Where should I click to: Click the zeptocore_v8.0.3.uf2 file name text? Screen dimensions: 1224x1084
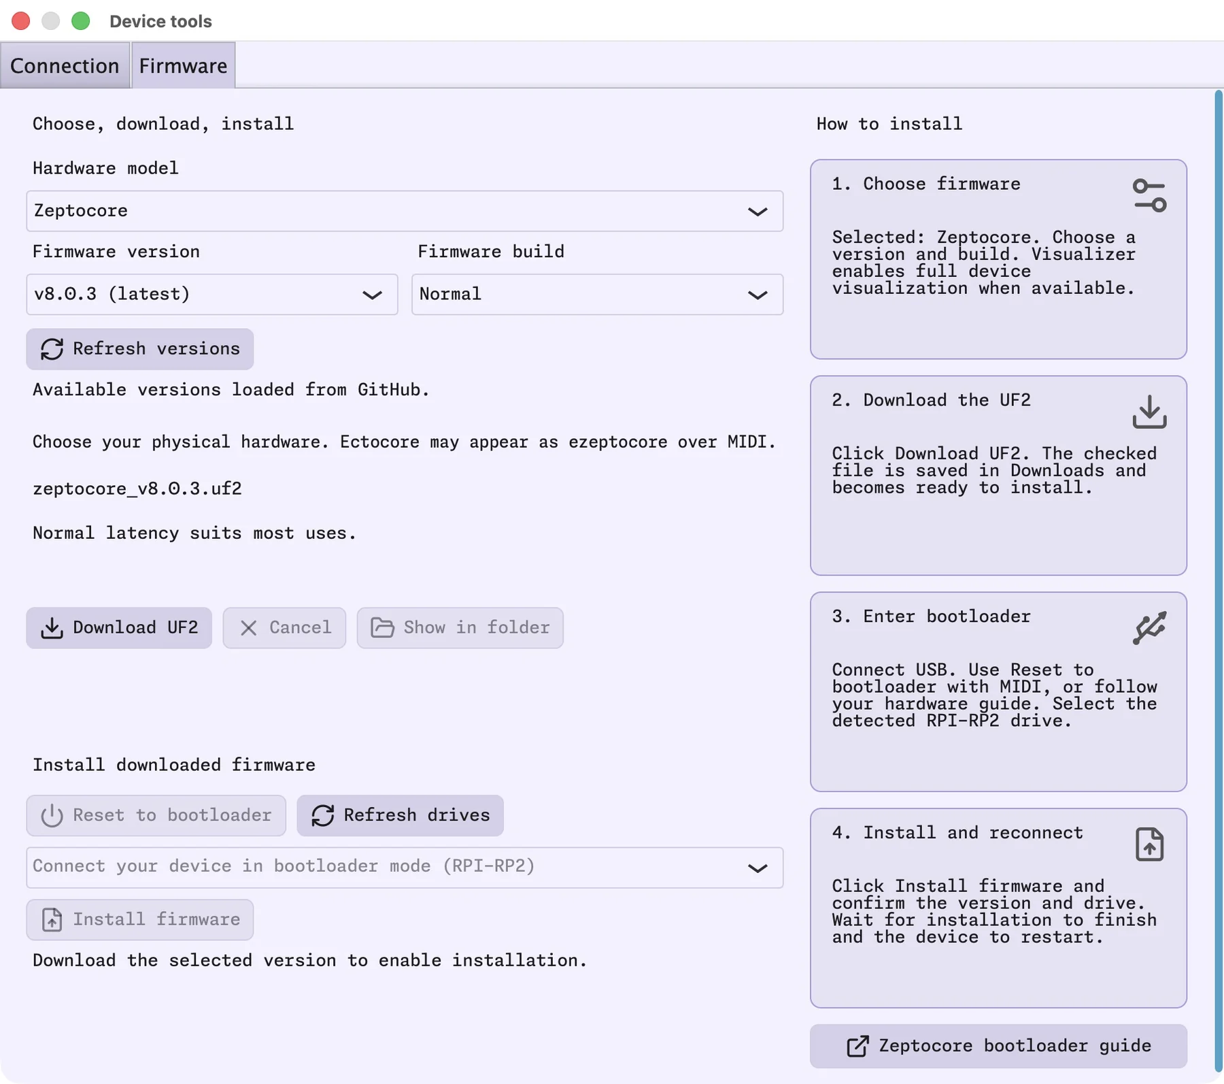pos(137,489)
